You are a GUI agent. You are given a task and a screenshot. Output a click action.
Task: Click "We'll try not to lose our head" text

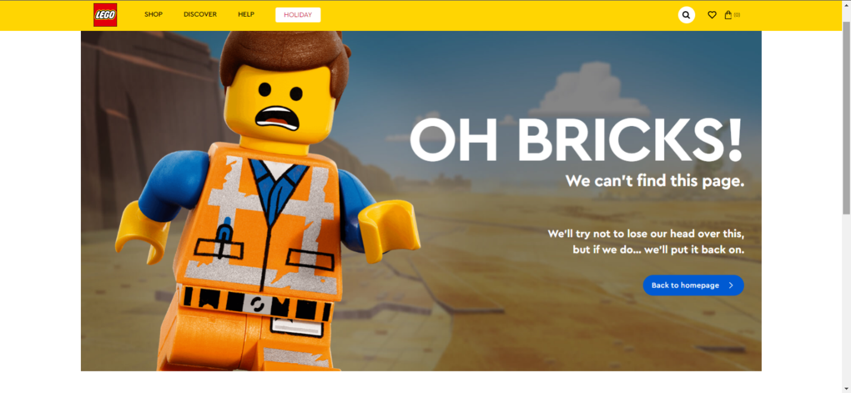pyautogui.click(x=646, y=233)
